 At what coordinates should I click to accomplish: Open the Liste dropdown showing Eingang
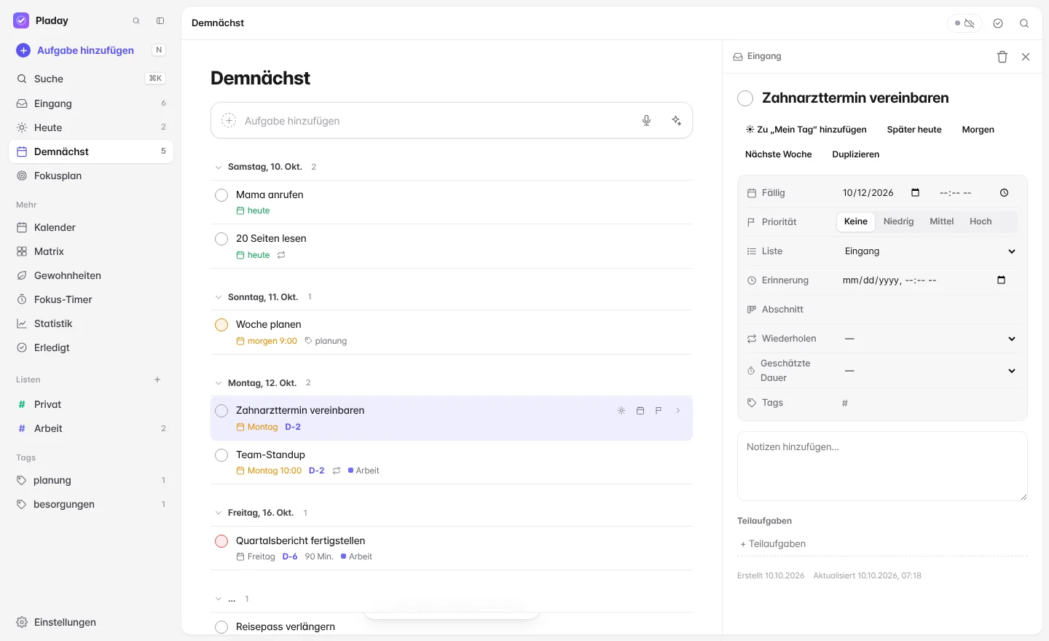[x=929, y=251]
